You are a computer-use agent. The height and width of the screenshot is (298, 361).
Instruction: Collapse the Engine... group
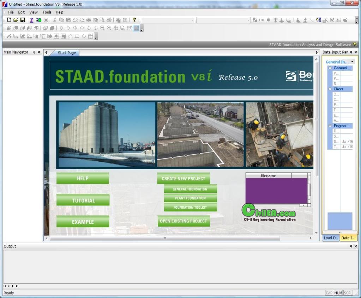(x=330, y=126)
